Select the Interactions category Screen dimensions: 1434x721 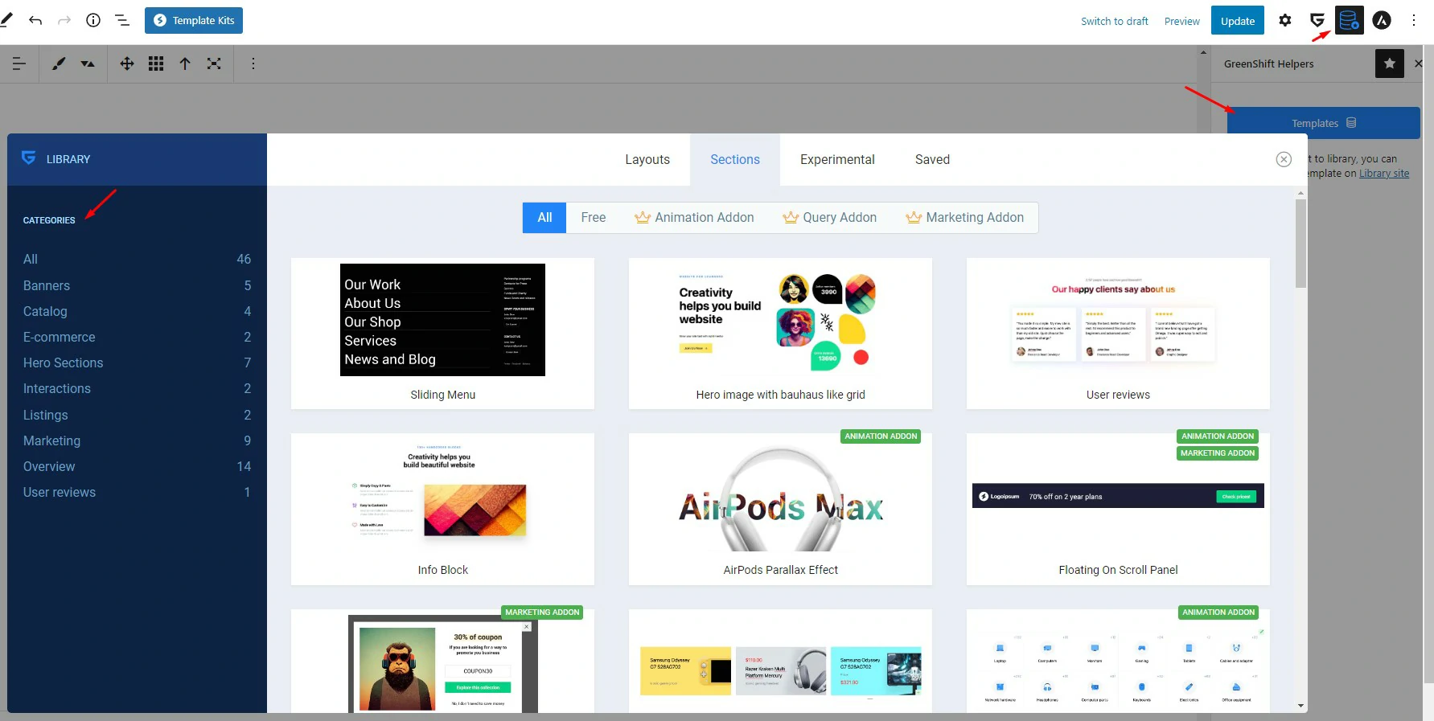click(137, 388)
